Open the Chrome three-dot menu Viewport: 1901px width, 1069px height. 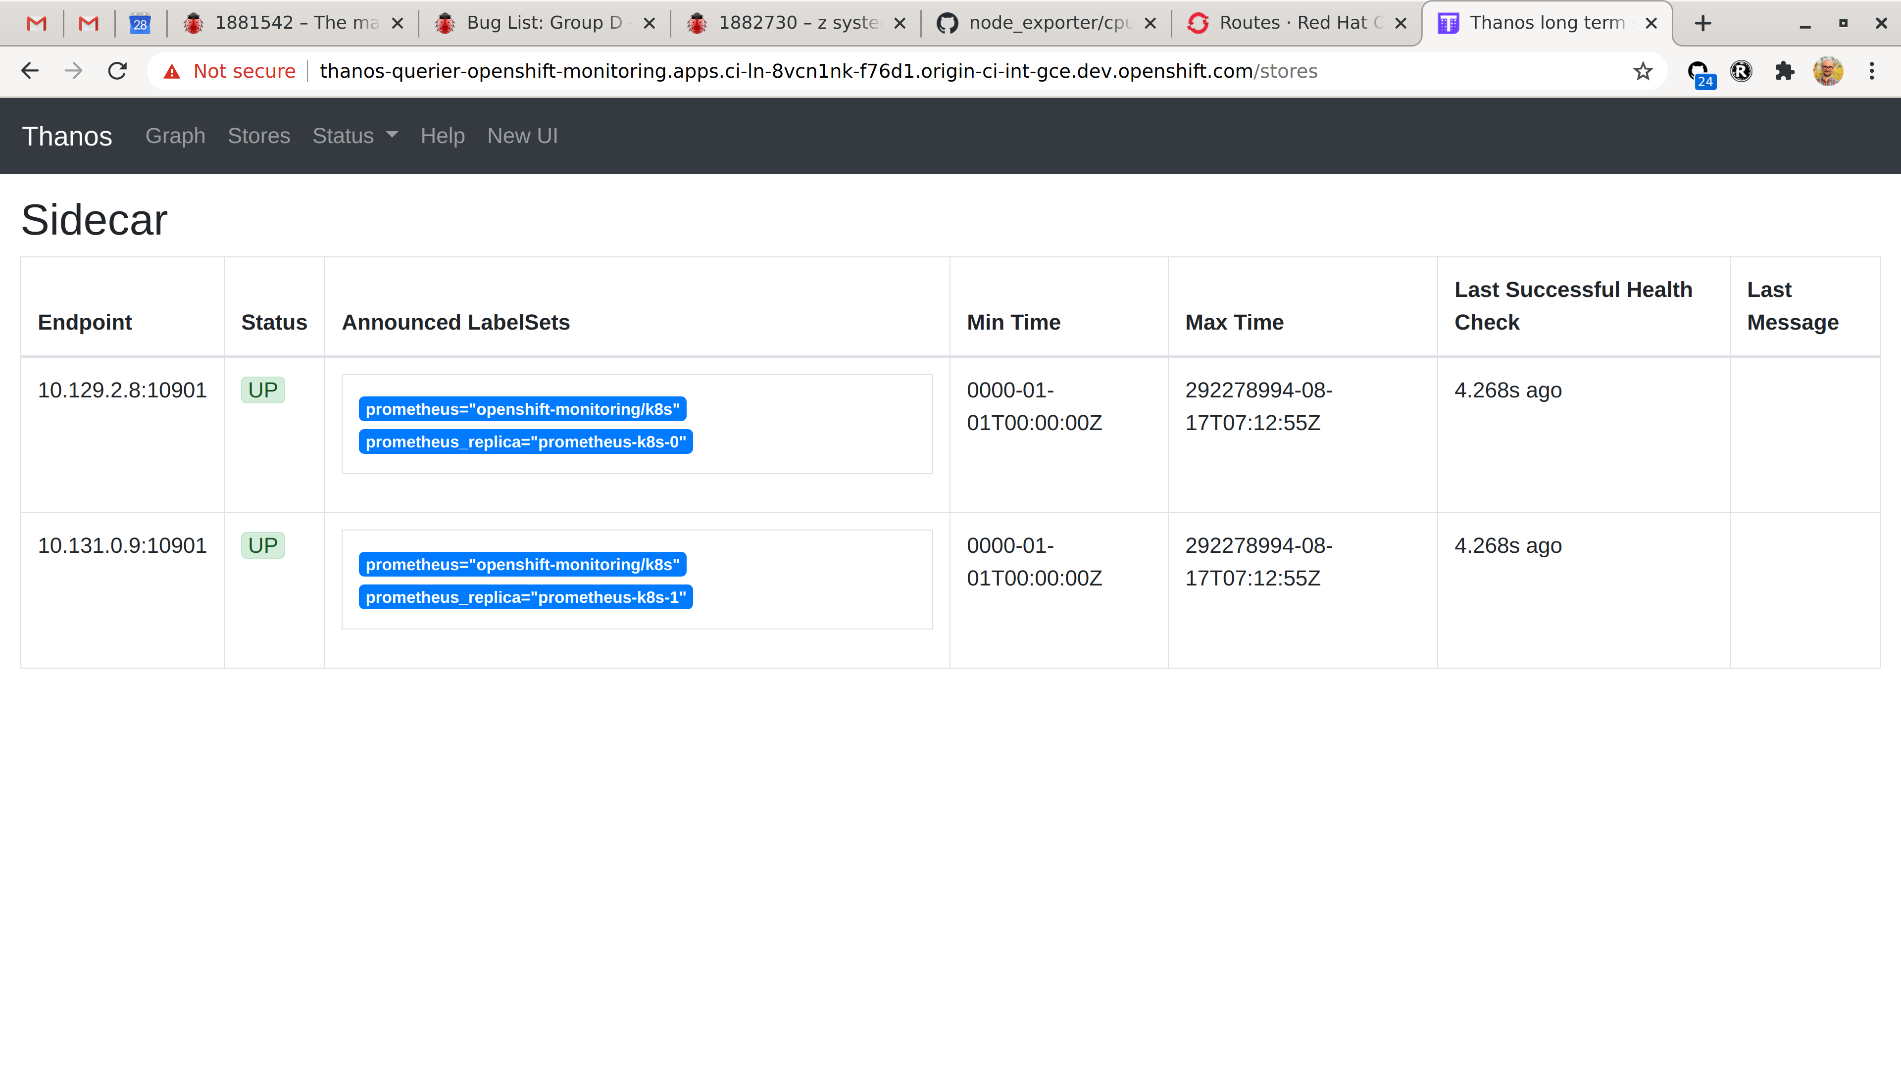1871,71
